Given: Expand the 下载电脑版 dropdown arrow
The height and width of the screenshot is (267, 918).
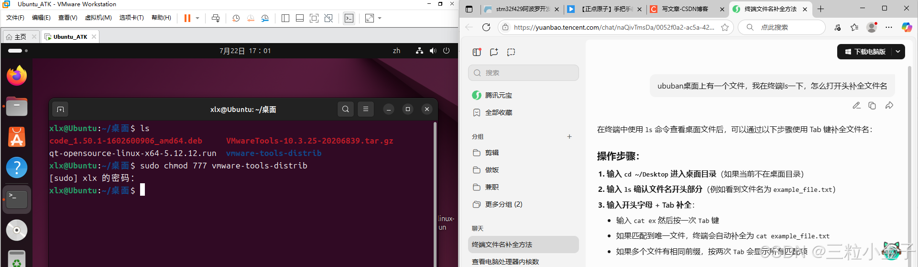Looking at the screenshot, I should tap(898, 52).
